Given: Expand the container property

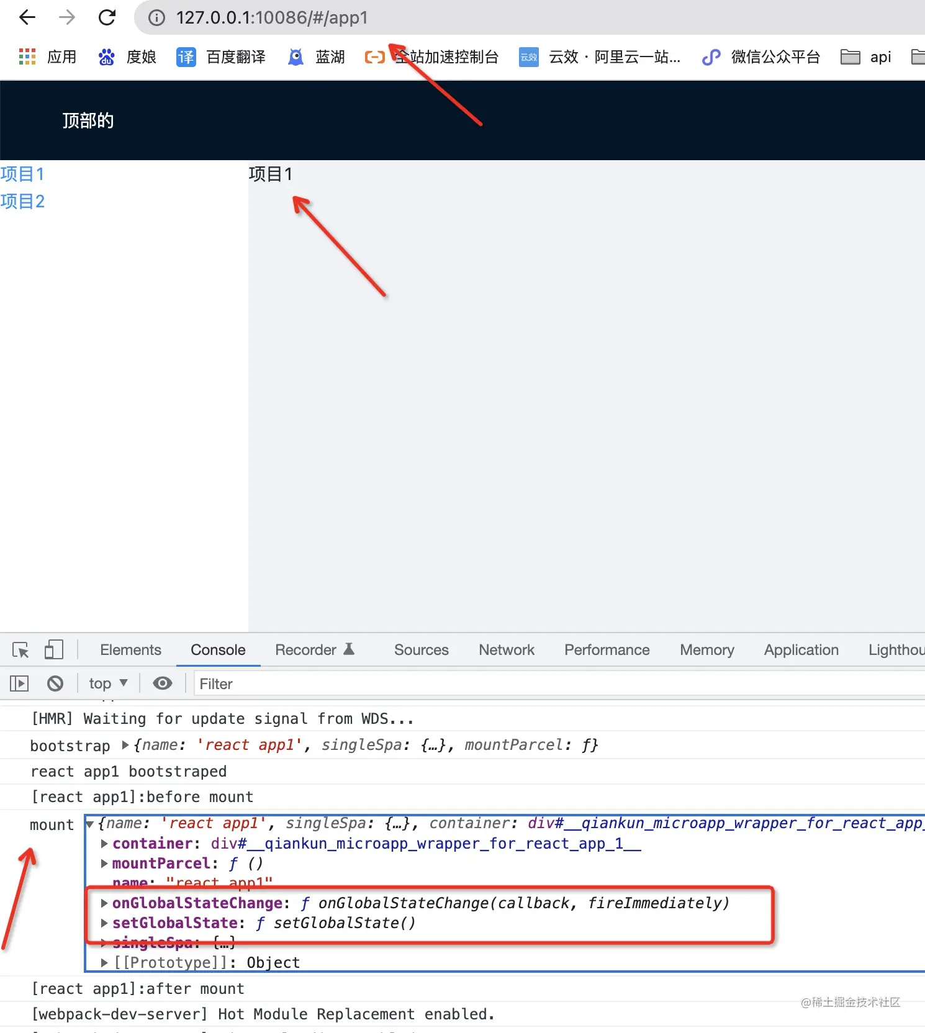Looking at the screenshot, I should coord(104,844).
